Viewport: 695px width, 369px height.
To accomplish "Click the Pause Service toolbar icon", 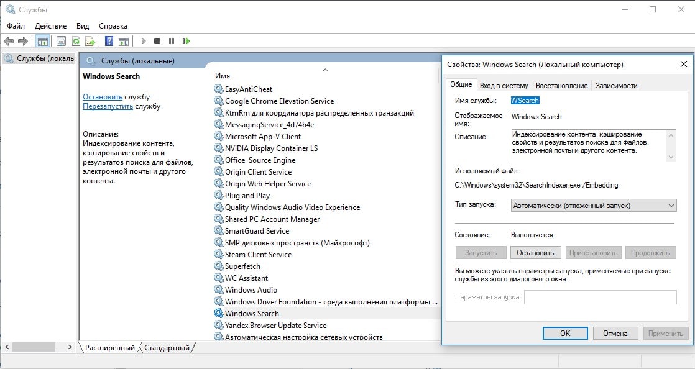I will point(172,42).
